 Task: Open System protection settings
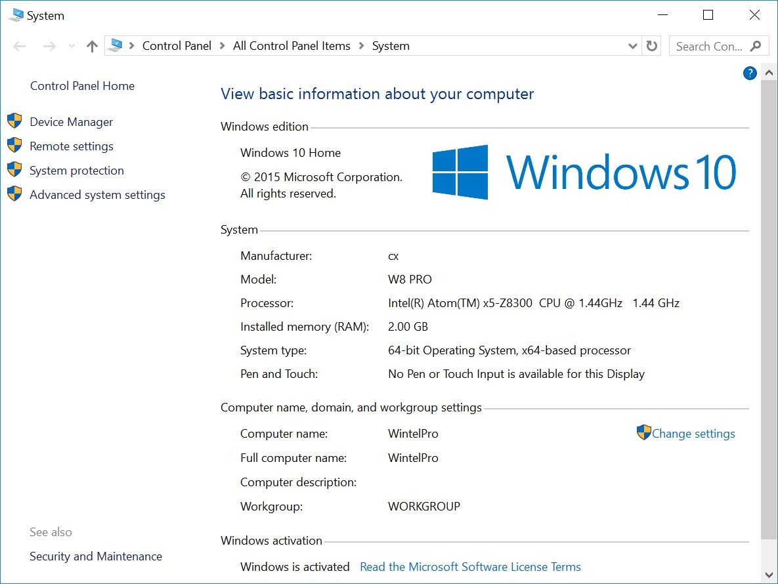coord(76,170)
